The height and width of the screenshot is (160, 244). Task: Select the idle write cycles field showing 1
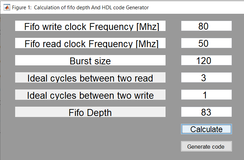(206, 95)
